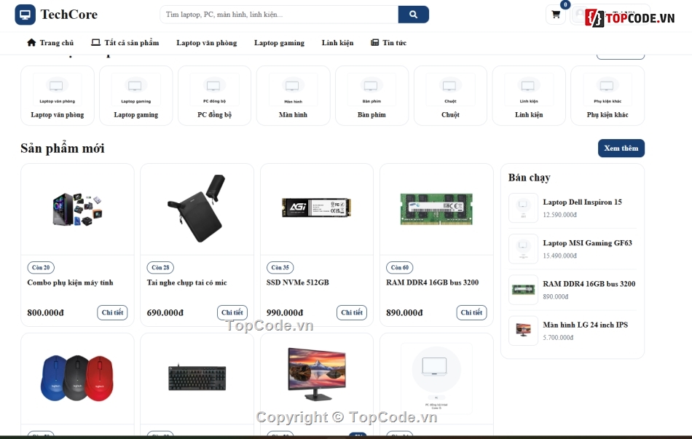Click the 5.700.000đ price in Bán chạy
The height and width of the screenshot is (439, 692).
558,338
